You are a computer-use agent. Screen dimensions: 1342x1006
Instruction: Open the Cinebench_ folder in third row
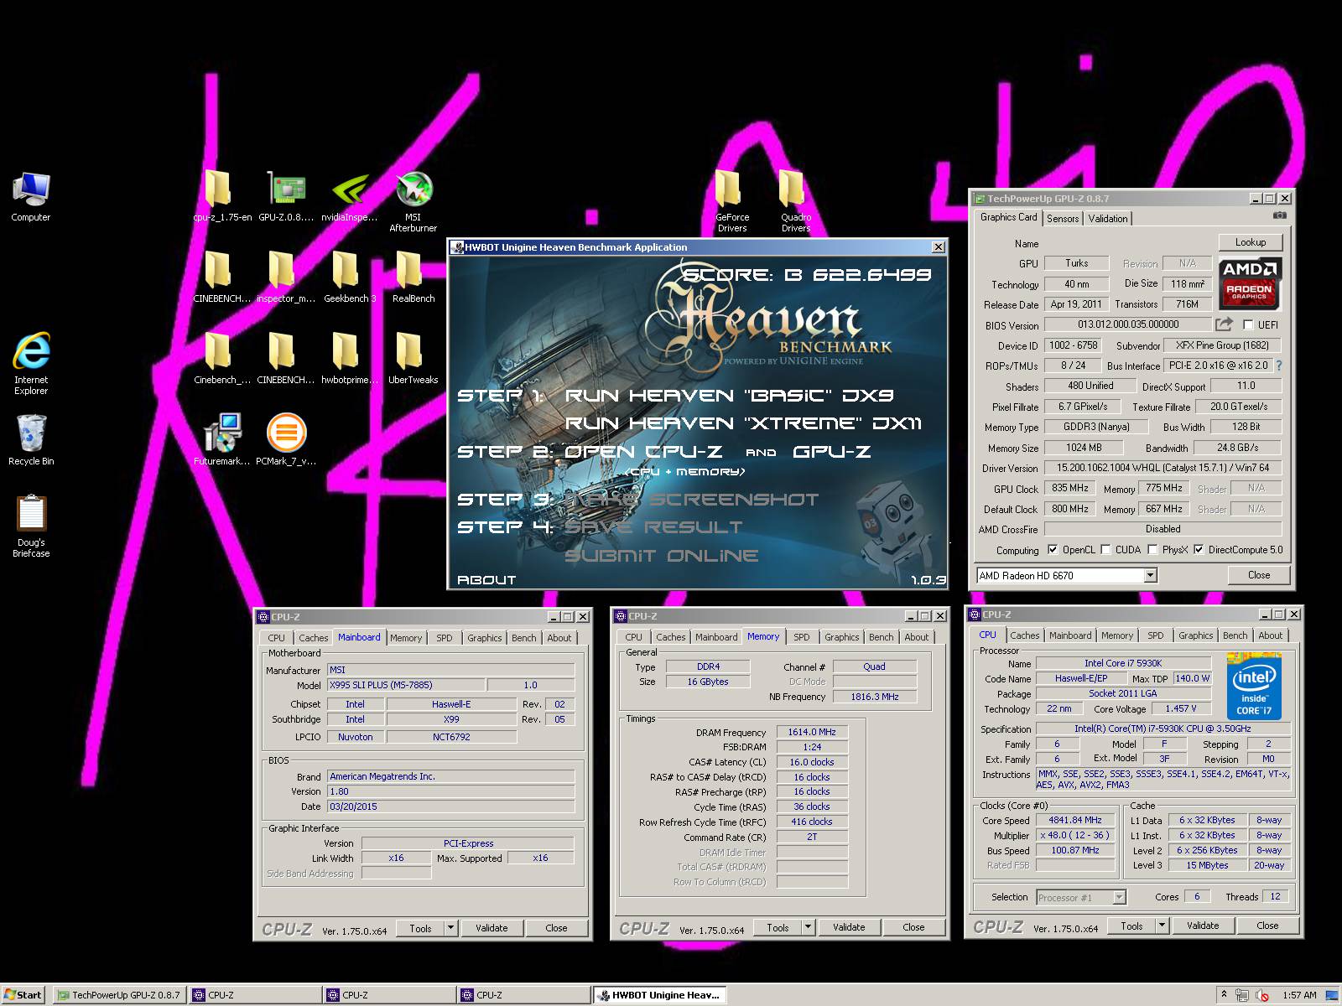(x=221, y=360)
